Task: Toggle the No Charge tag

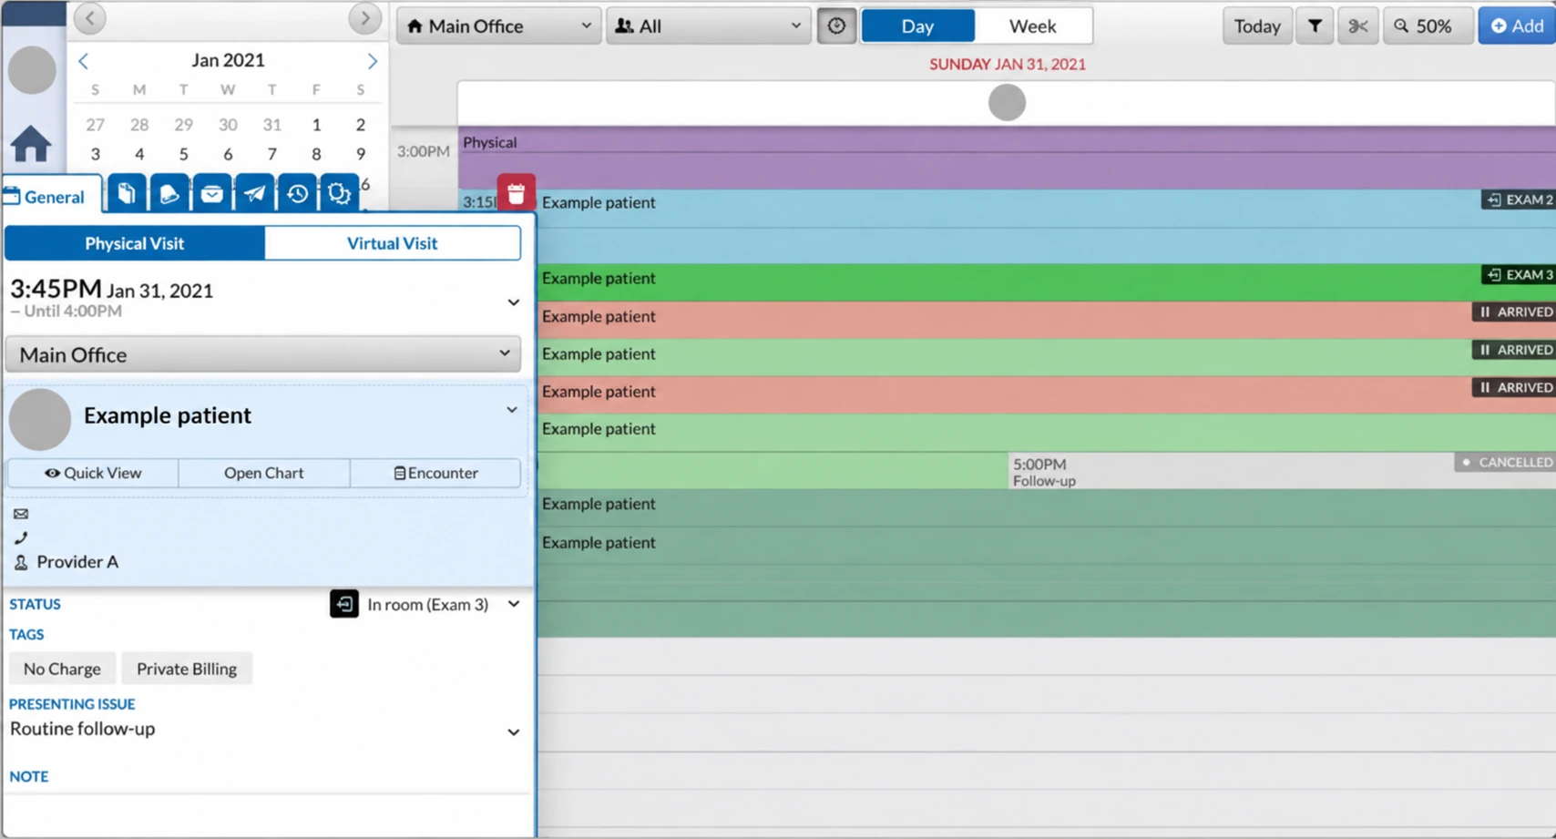Action: (x=62, y=669)
